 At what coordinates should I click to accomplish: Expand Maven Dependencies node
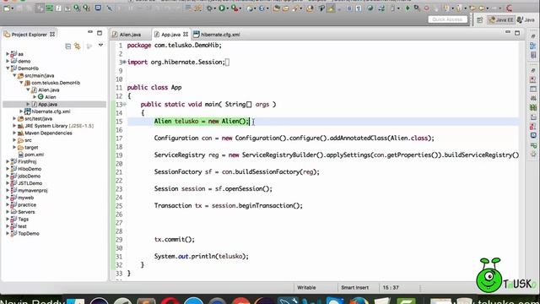[14, 133]
